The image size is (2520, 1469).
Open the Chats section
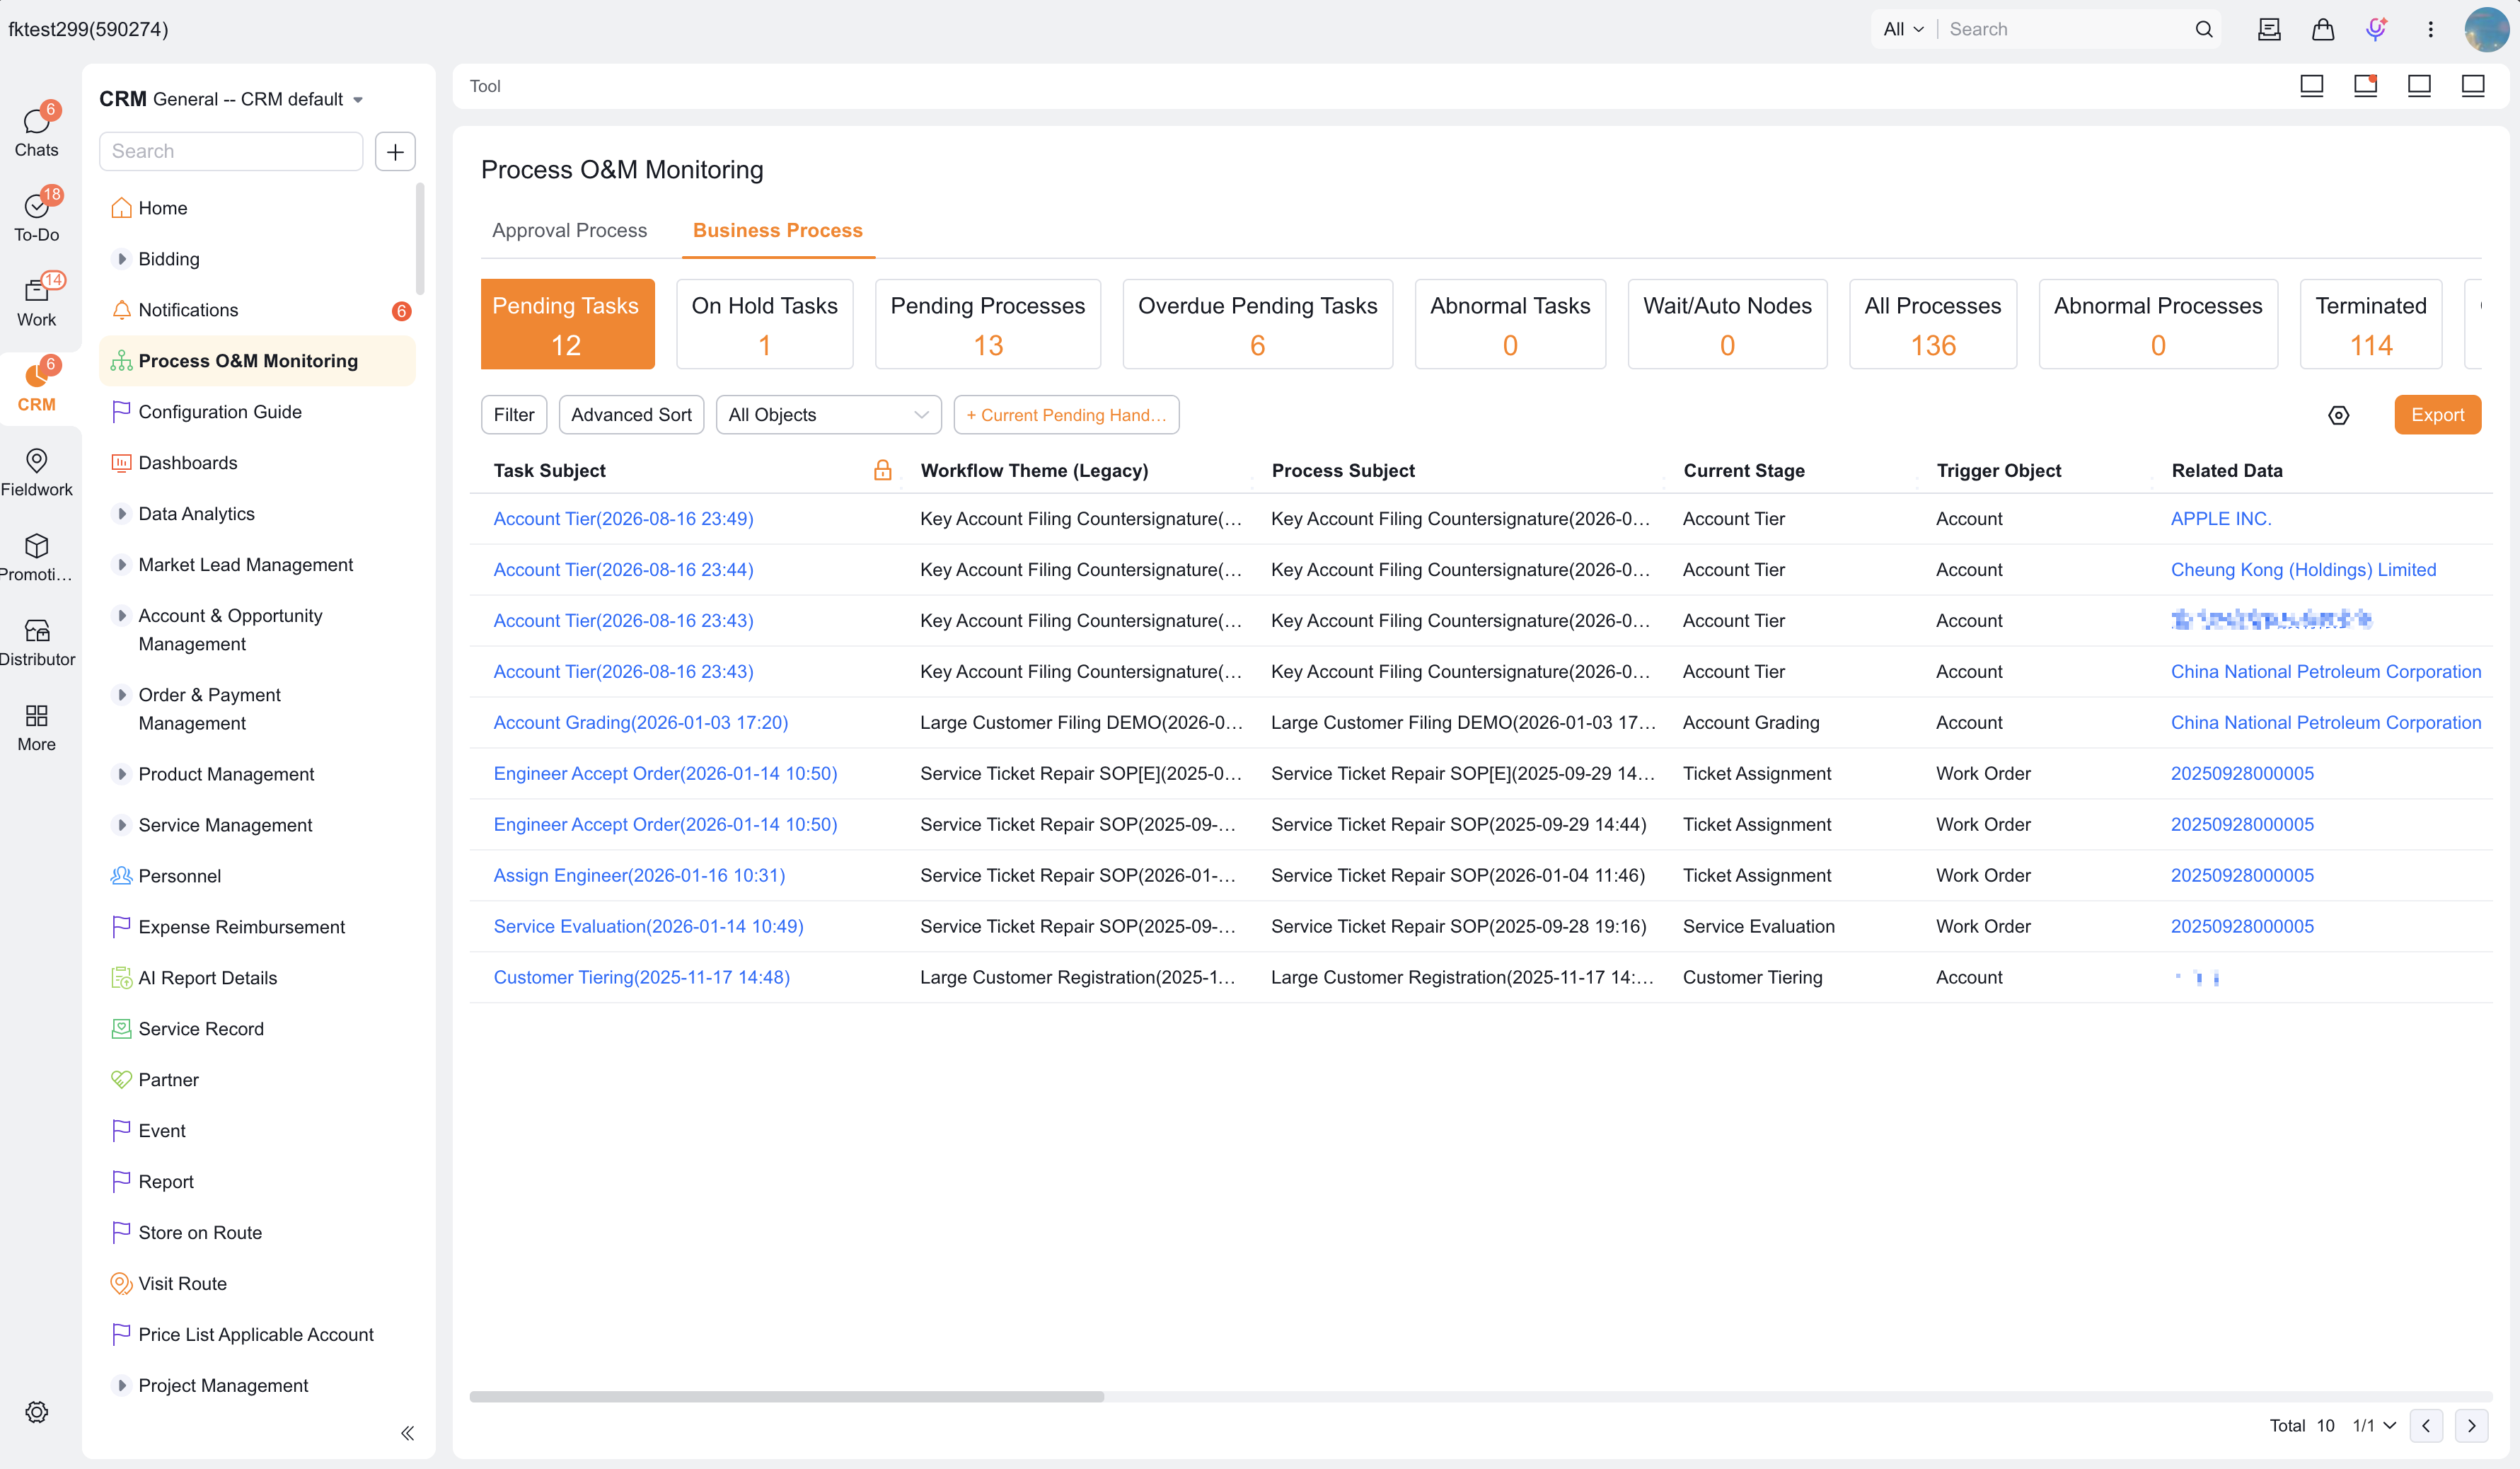click(37, 131)
